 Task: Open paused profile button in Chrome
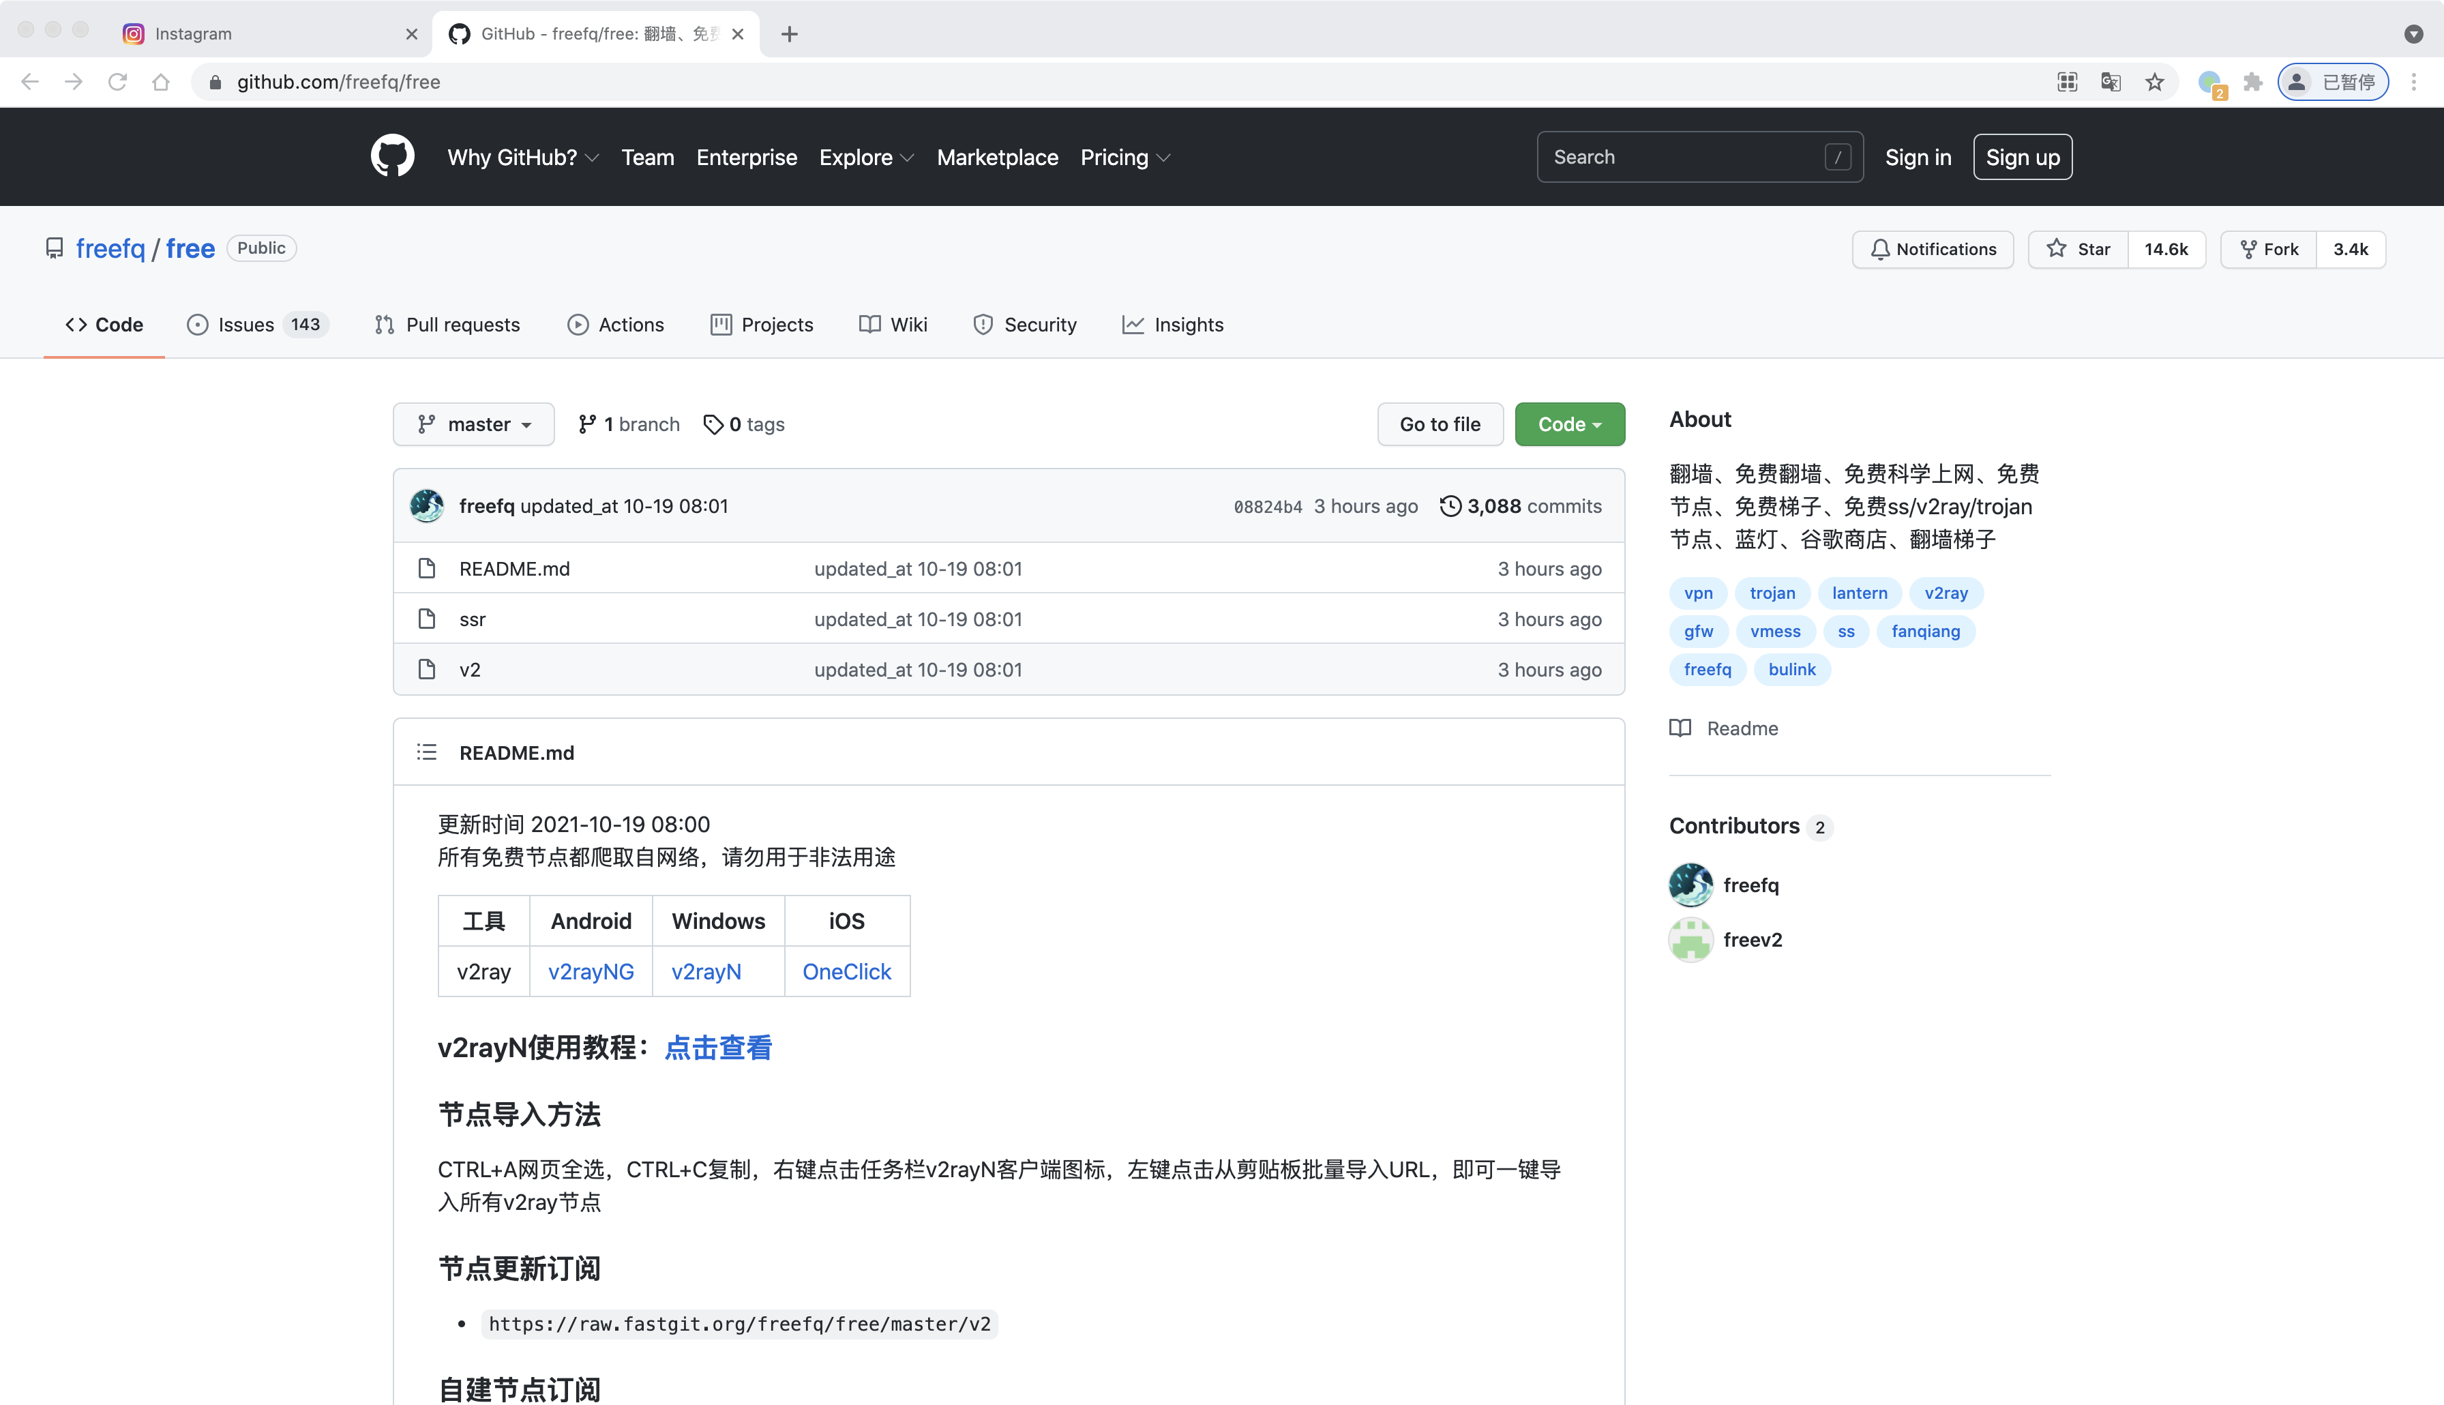(x=2332, y=82)
